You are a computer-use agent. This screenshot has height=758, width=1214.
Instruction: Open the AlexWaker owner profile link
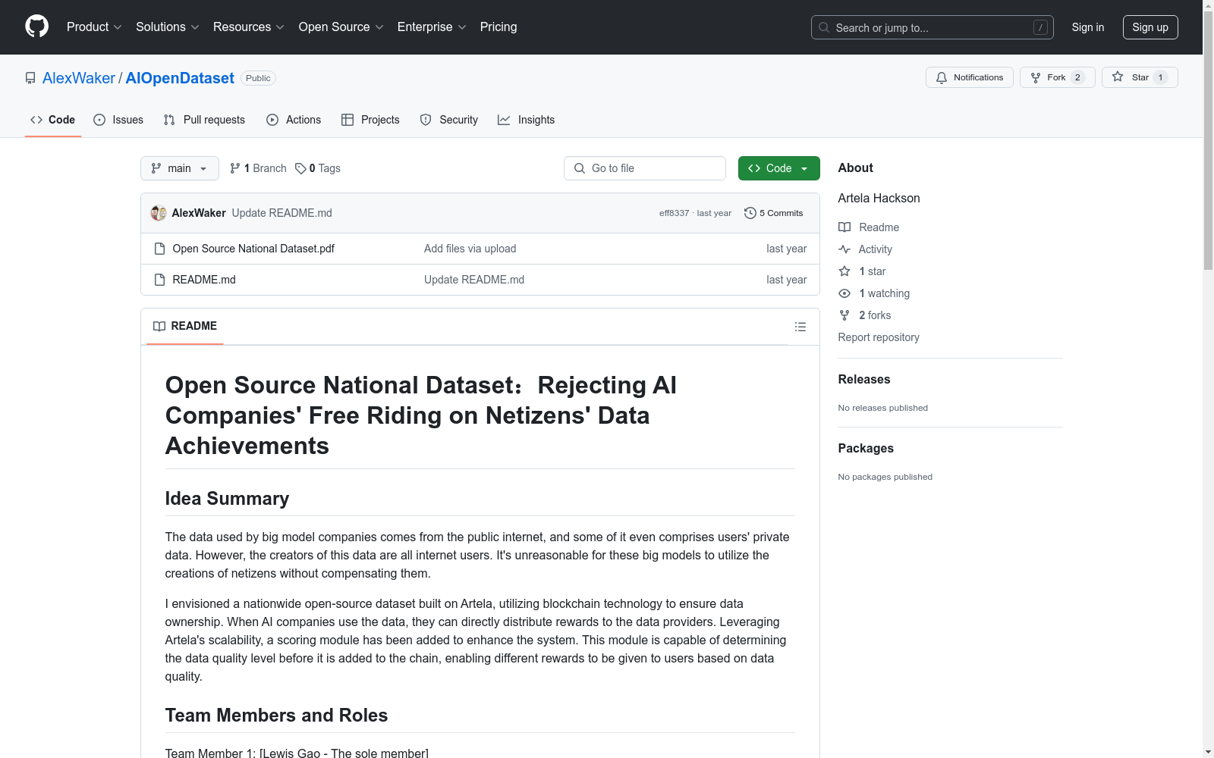pyautogui.click(x=79, y=78)
